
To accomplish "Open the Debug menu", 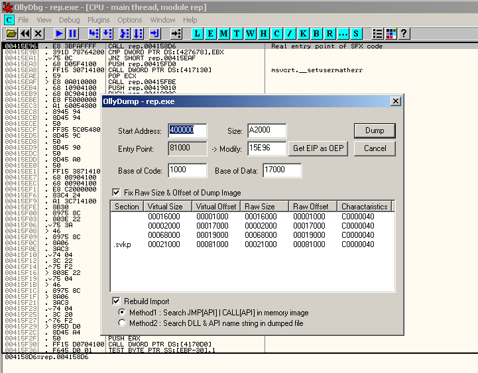I will tap(69, 20).
